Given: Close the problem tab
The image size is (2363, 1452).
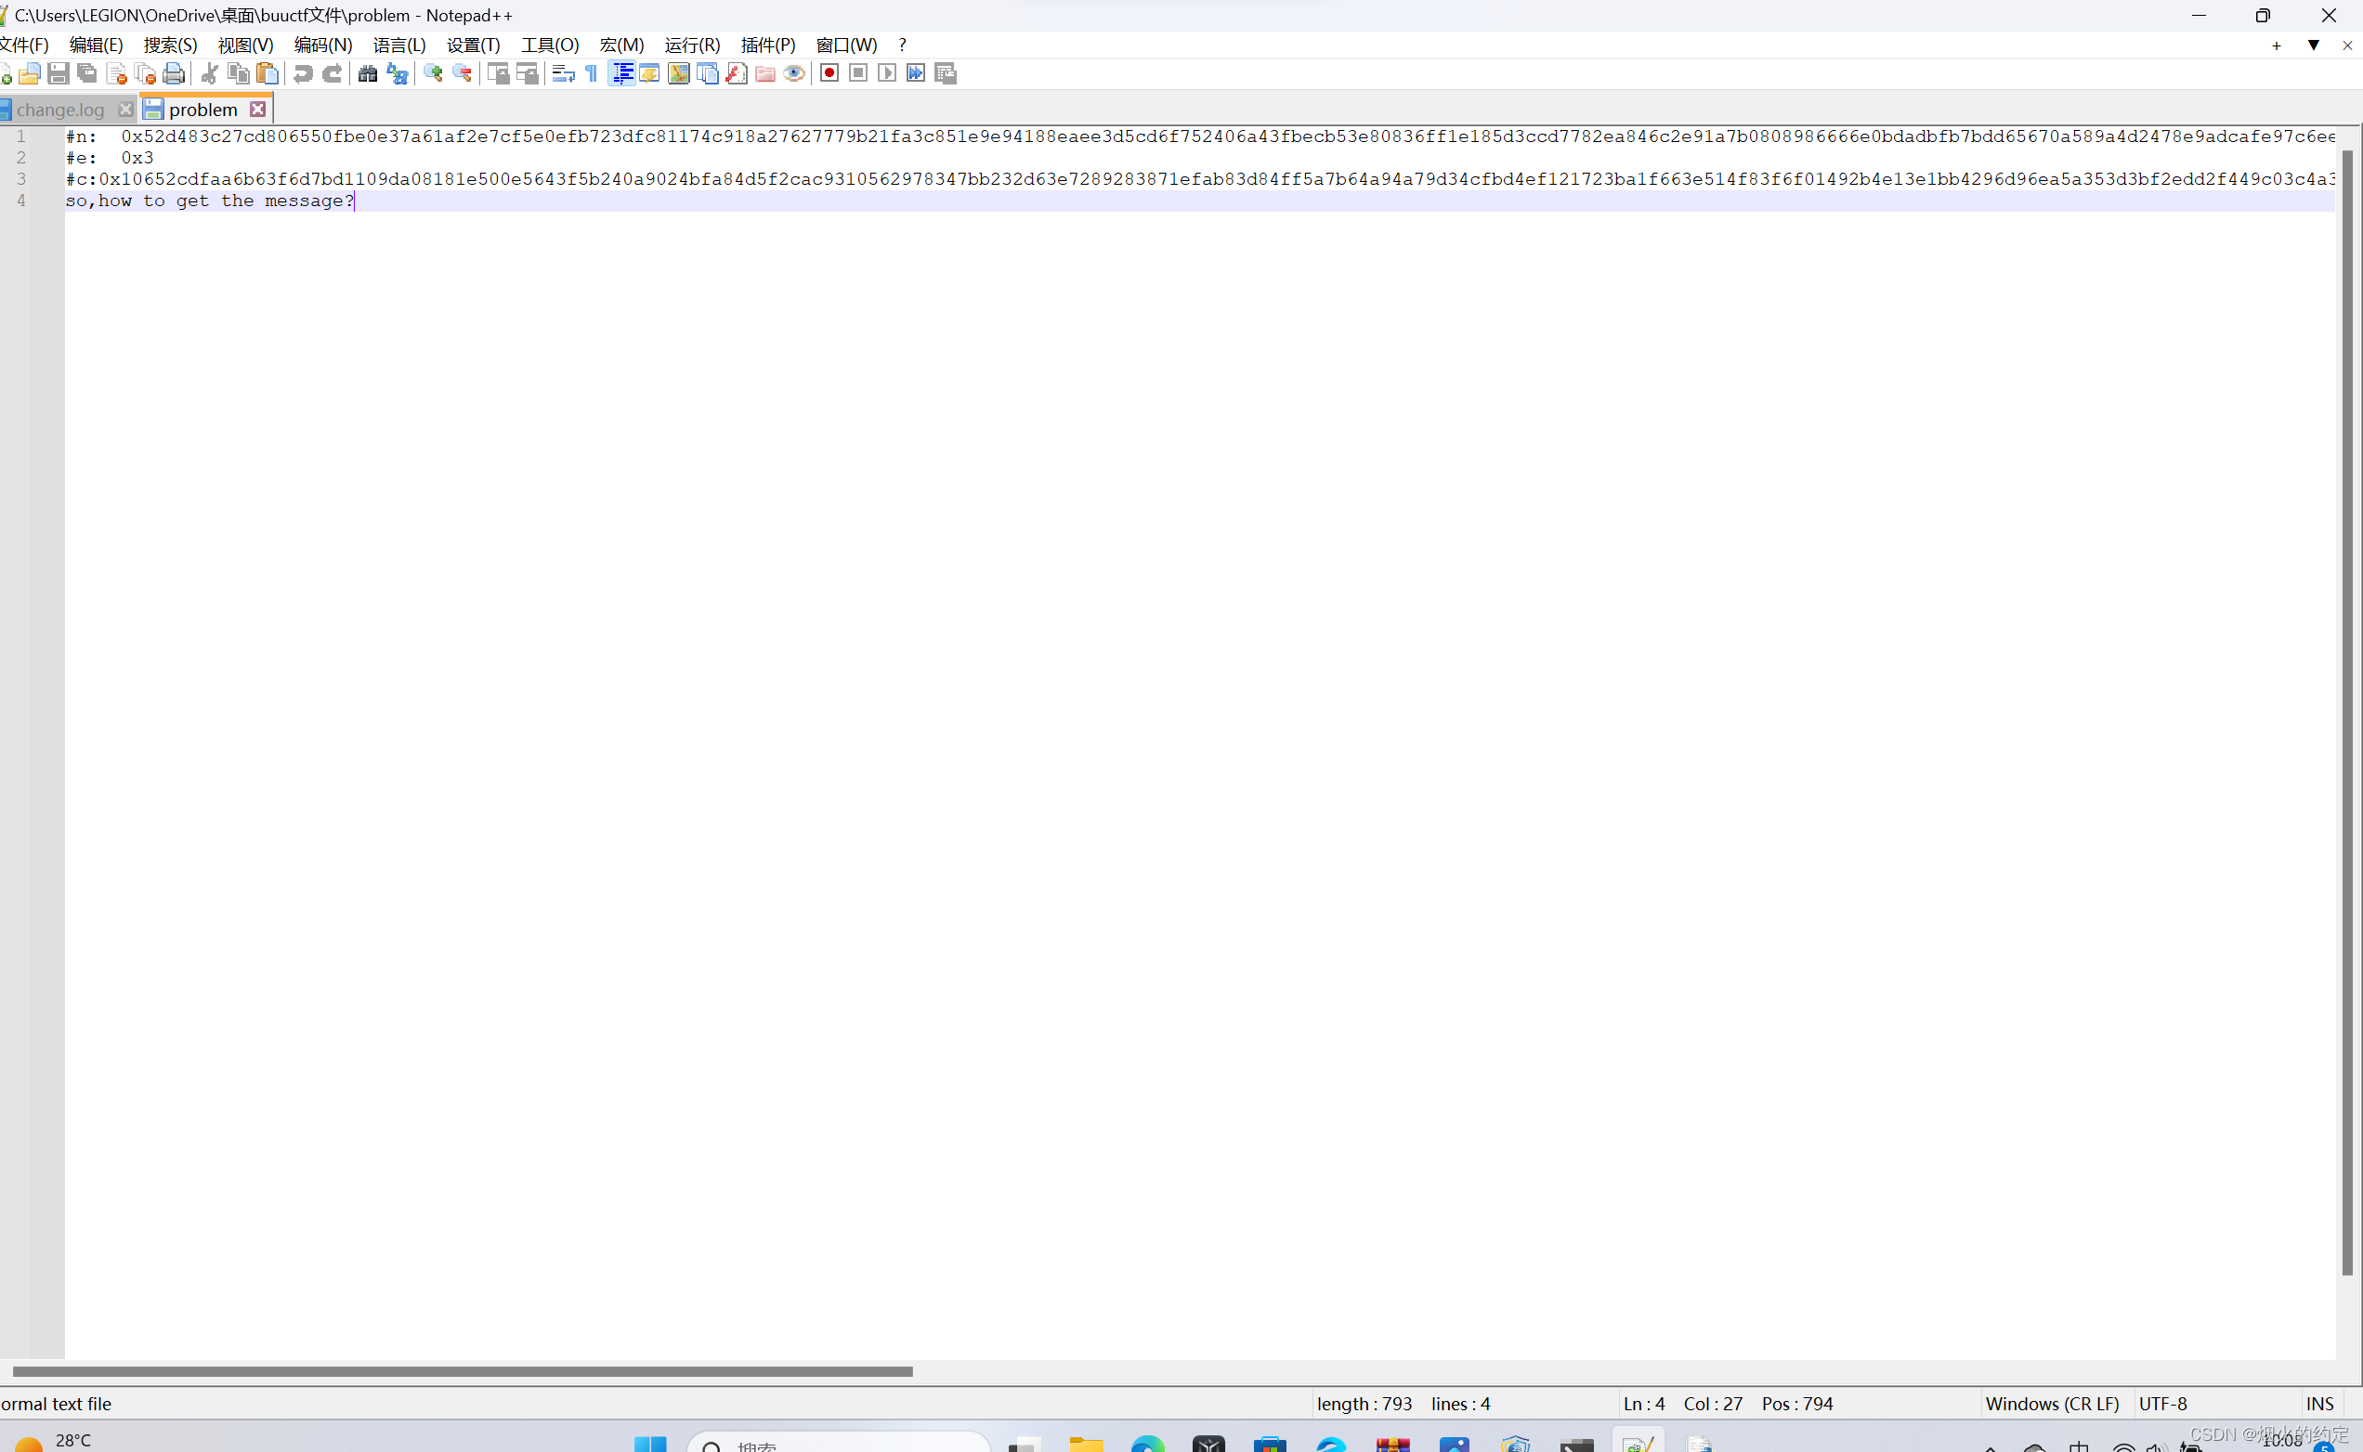Looking at the screenshot, I should pos(257,110).
